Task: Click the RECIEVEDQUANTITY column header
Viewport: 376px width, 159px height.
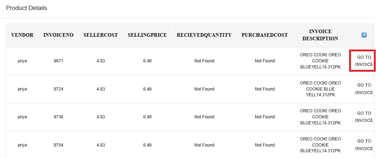Action: point(204,35)
